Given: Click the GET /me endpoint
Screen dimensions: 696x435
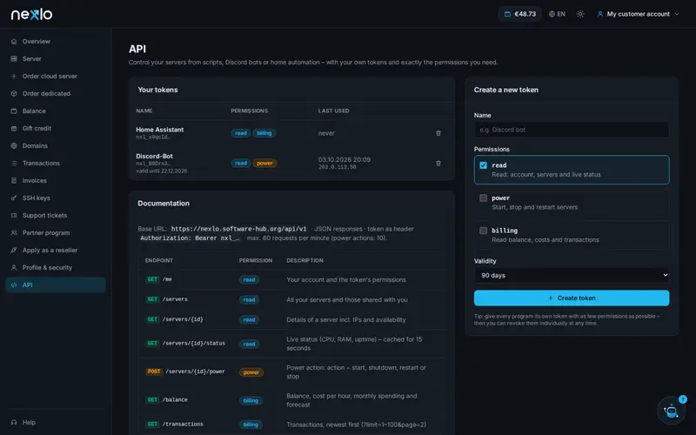Looking at the screenshot, I should (x=159, y=279).
